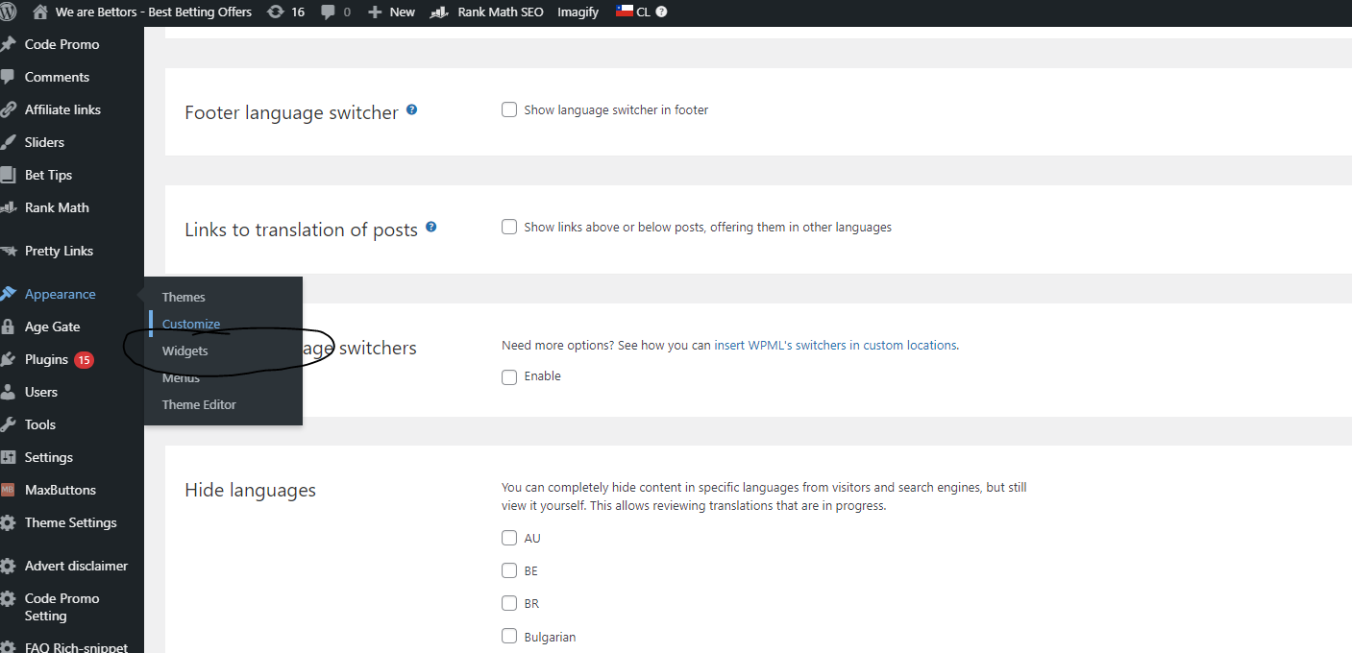Click help icon beside Footer language switcher
Screen dimensions: 1352x653
coord(411,110)
